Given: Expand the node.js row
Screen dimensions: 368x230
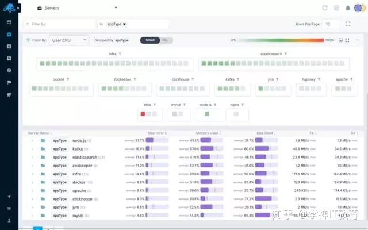Looking at the screenshot, I should tap(32, 140).
